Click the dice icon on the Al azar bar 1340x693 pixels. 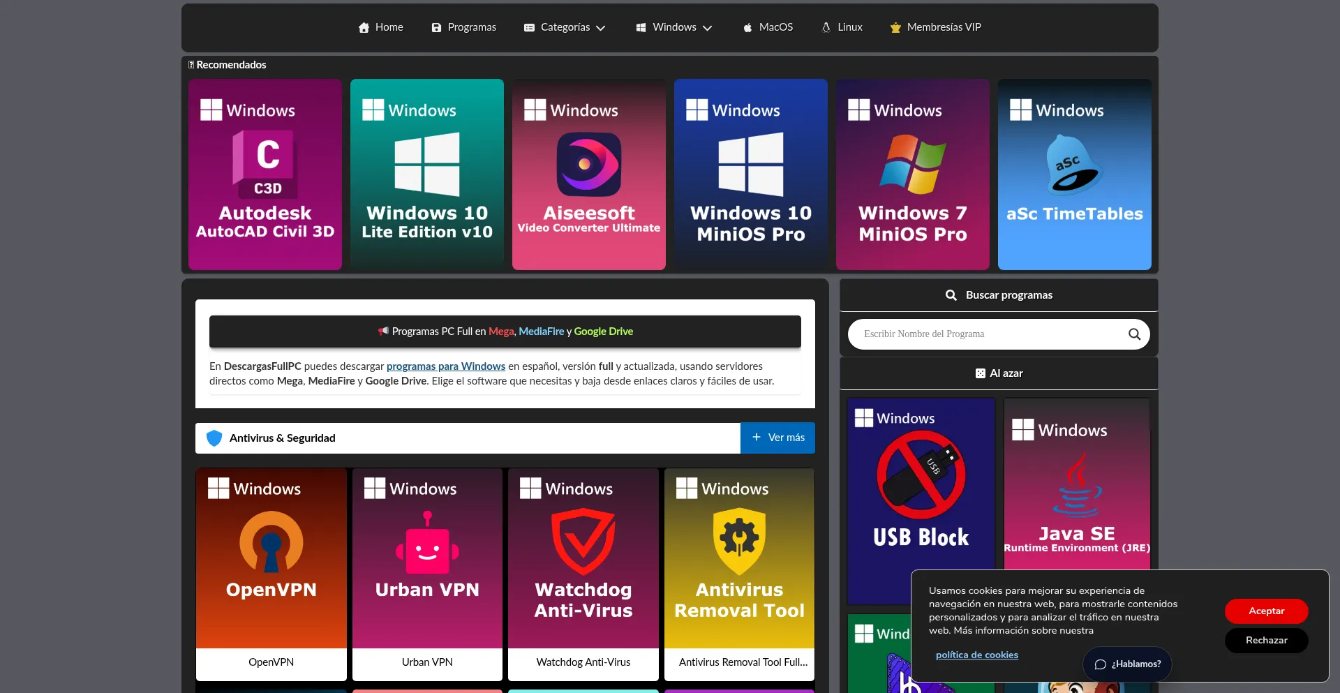point(981,373)
